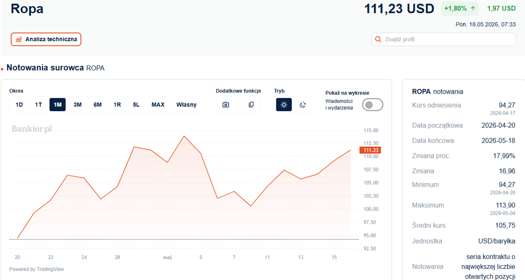Select the 1R period tab
Image resolution: width=525 pixels, height=280 pixels.
tap(117, 105)
